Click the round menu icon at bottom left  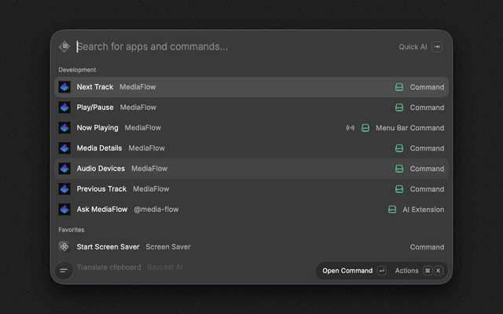pyautogui.click(x=64, y=271)
